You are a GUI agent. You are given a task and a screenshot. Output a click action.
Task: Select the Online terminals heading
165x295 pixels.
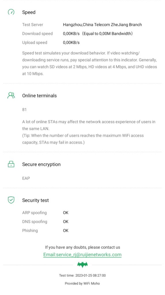coord(39,96)
